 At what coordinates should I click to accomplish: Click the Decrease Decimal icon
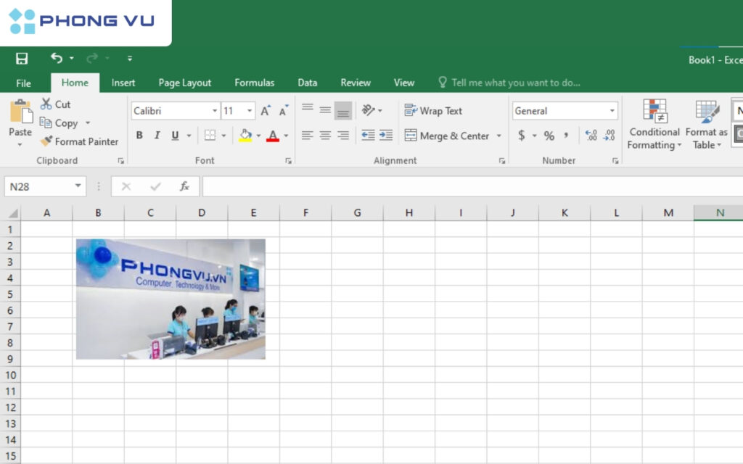[x=609, y=136]
